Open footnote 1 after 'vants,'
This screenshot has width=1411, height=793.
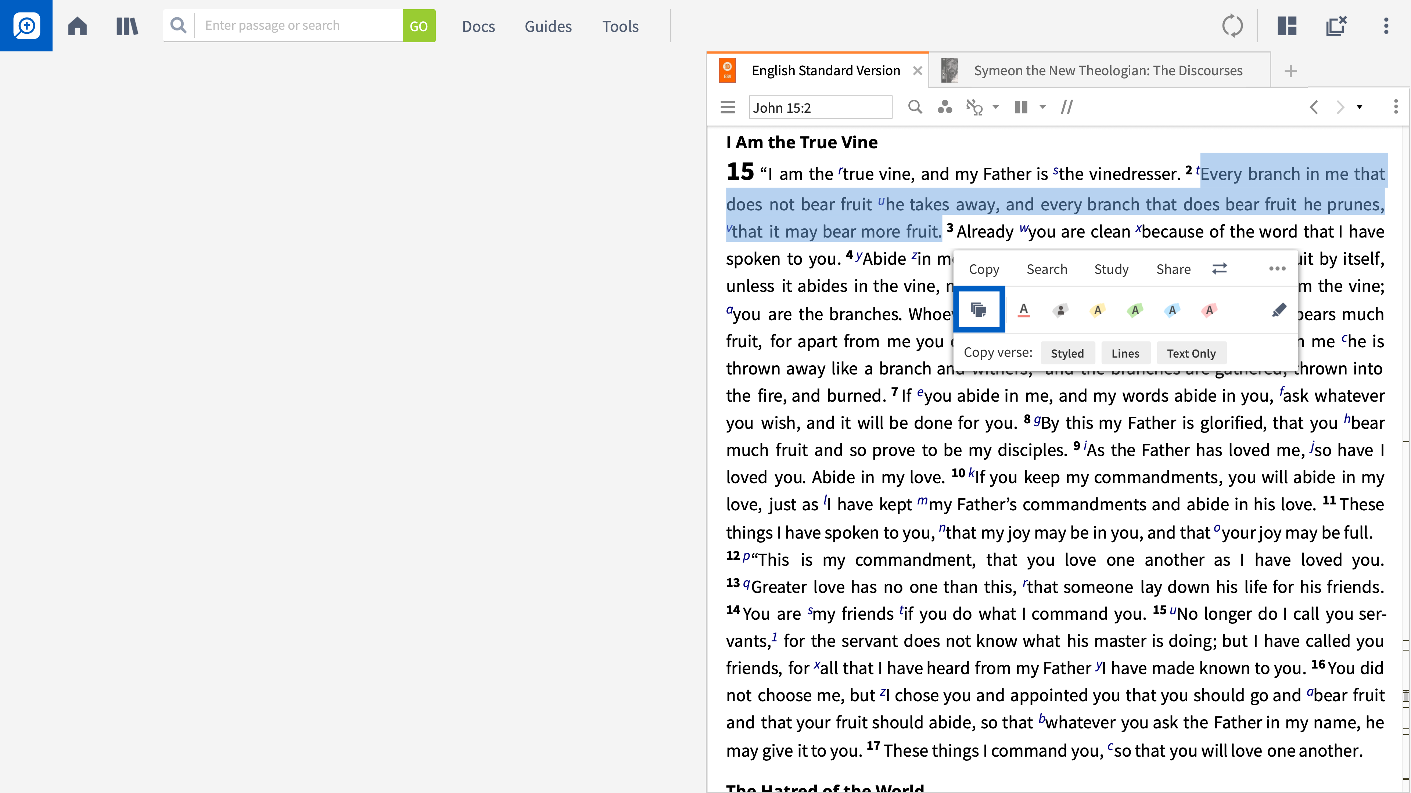(775, 637)
